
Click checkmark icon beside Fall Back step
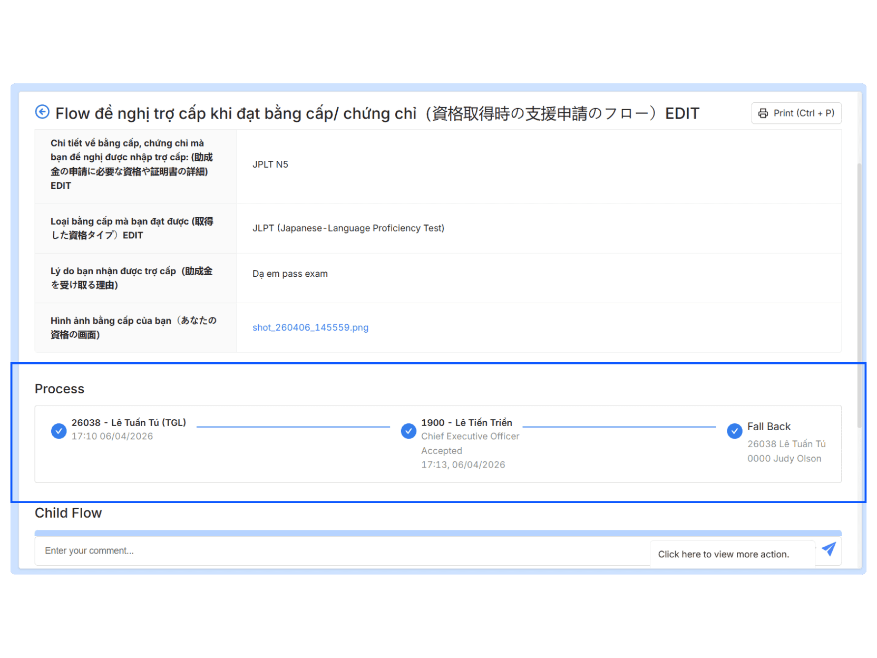(x=734, y=431)
